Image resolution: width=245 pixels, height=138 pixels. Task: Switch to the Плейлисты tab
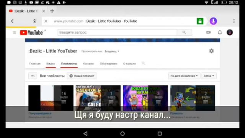69,64
